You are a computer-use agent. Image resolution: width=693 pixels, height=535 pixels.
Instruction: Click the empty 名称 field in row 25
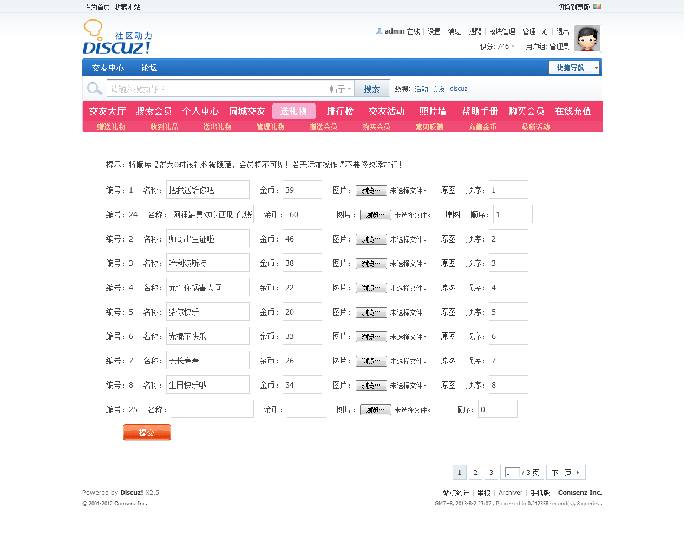click(x=212, y=409)
